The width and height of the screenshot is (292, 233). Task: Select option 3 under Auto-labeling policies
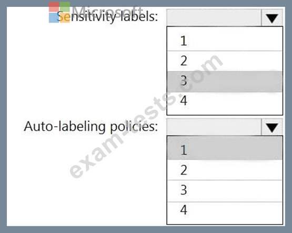coord(225,191)
